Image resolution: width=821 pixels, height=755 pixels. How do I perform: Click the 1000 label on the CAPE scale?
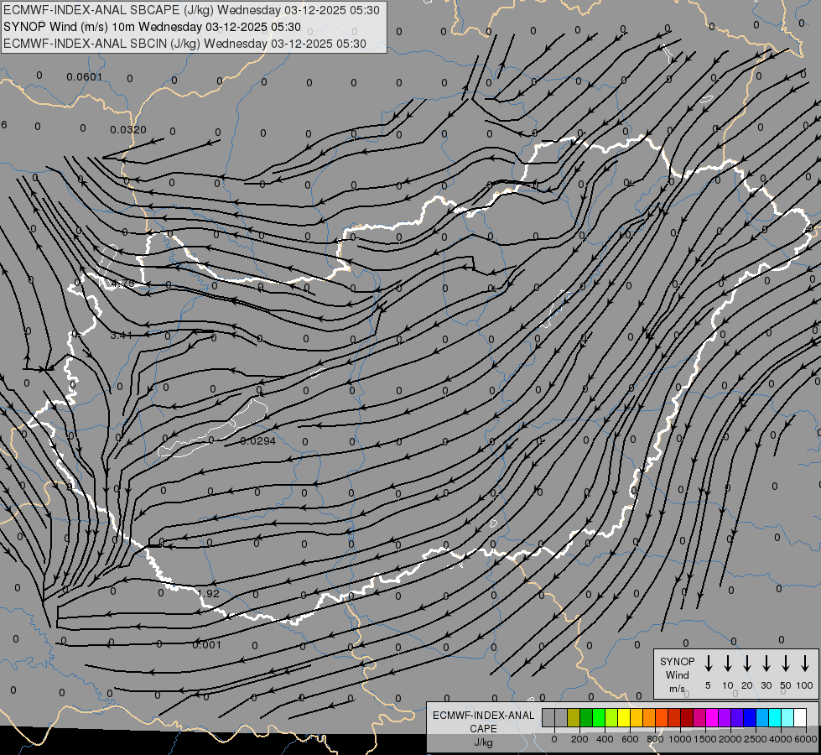coord(679,739)
